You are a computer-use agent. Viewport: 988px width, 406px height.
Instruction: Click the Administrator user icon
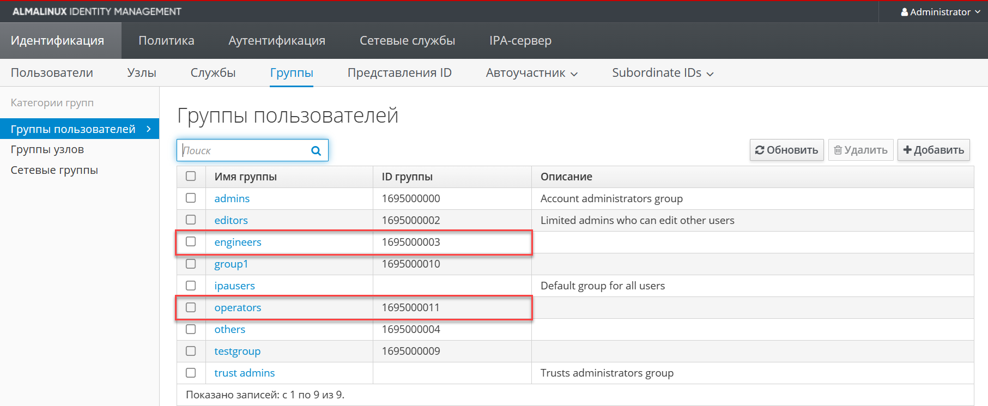click(905, 11)
